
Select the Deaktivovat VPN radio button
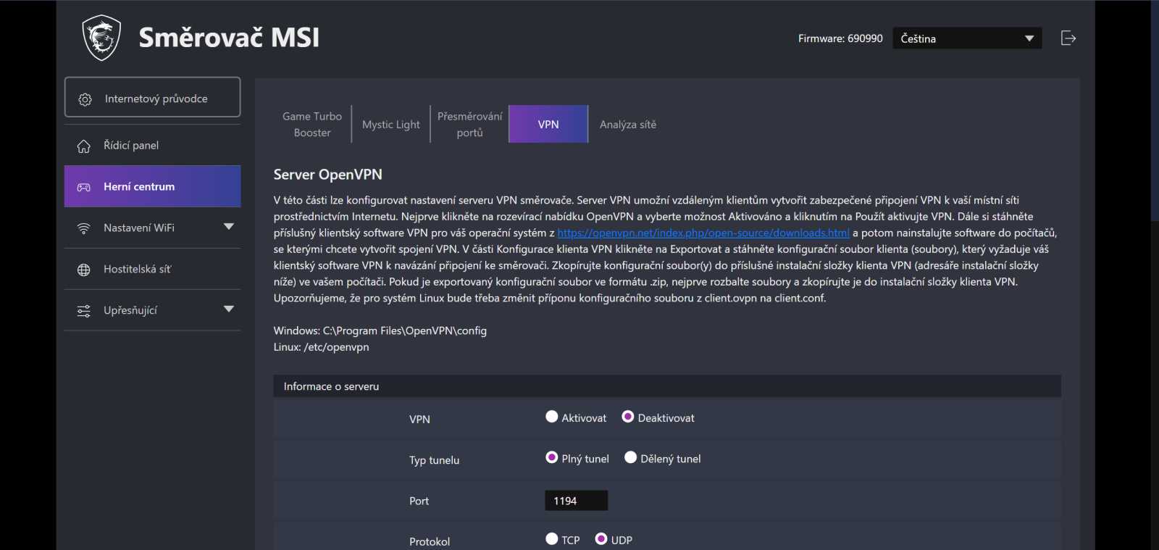[628, 417]
